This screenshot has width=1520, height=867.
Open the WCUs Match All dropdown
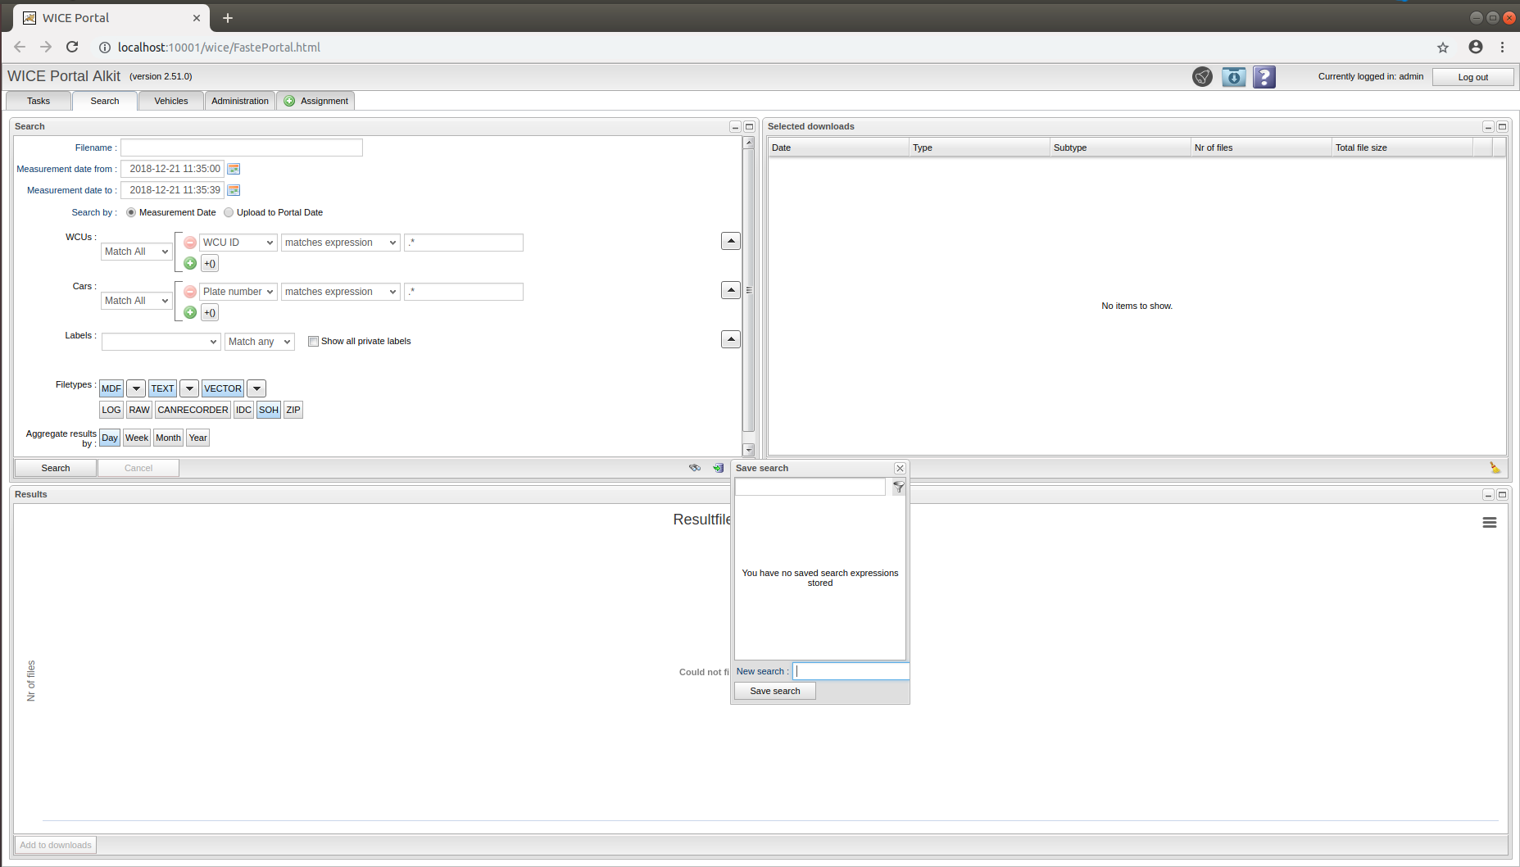pos(136,252)
